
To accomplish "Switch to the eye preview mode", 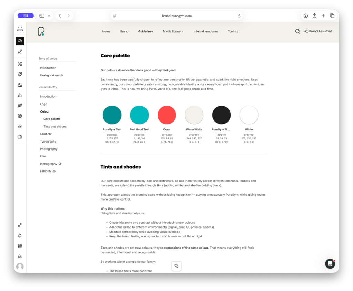I will click(x=20, y=41).
